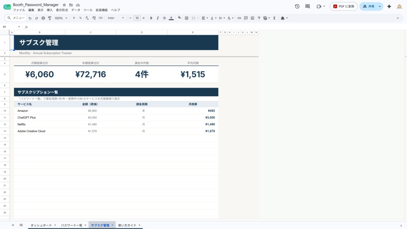Open the 拡張機能 menu

point(101,10)
